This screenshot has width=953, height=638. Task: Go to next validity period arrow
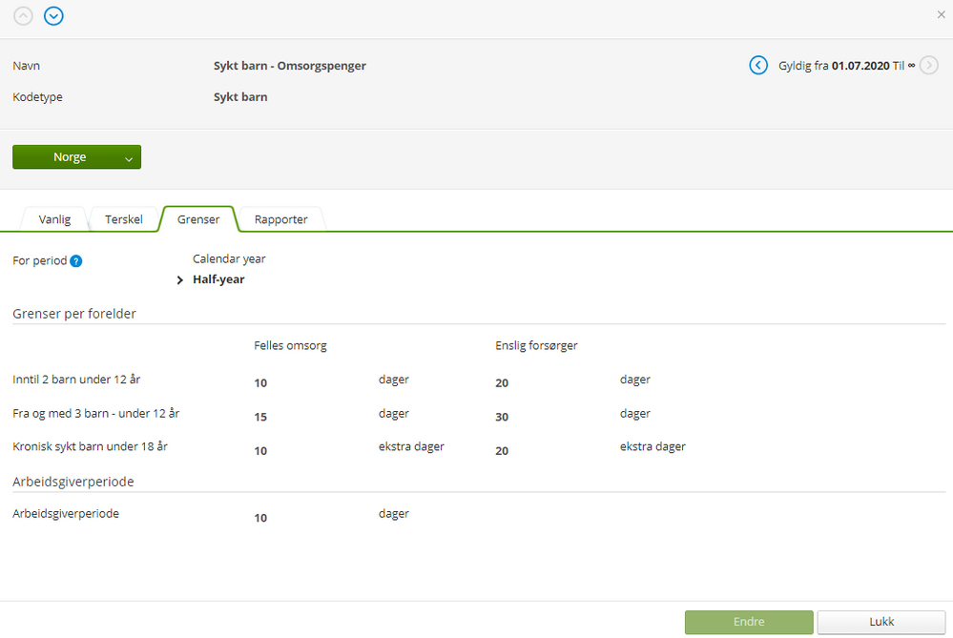(929, 66)
